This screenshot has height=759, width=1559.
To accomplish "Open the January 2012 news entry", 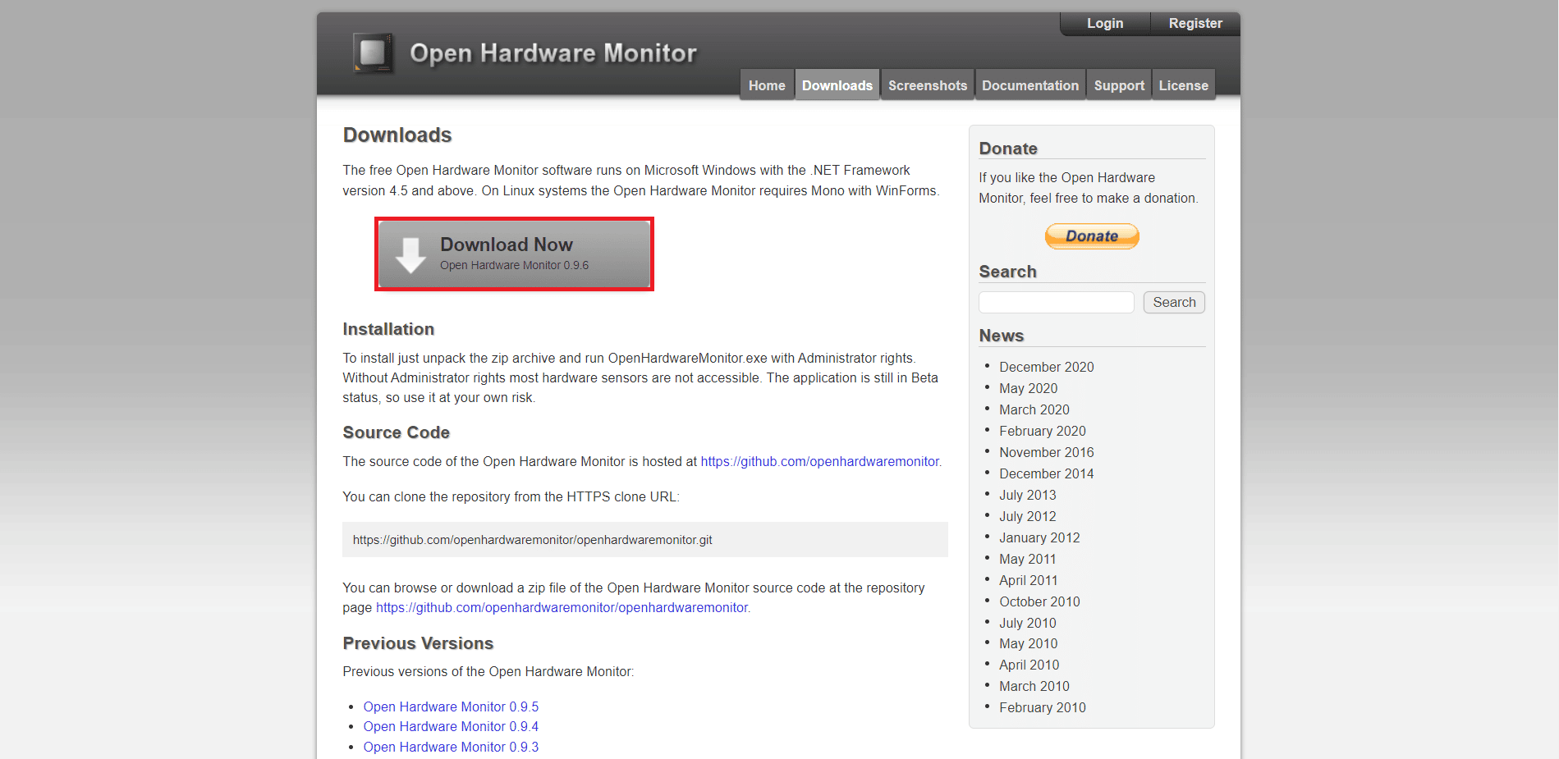I will pyautogui.click(x=1039, y=537).
